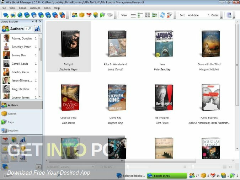The image size is (240, 180).
Task: Open the Sort dropdown showing Add date
Action: (198, 15)
